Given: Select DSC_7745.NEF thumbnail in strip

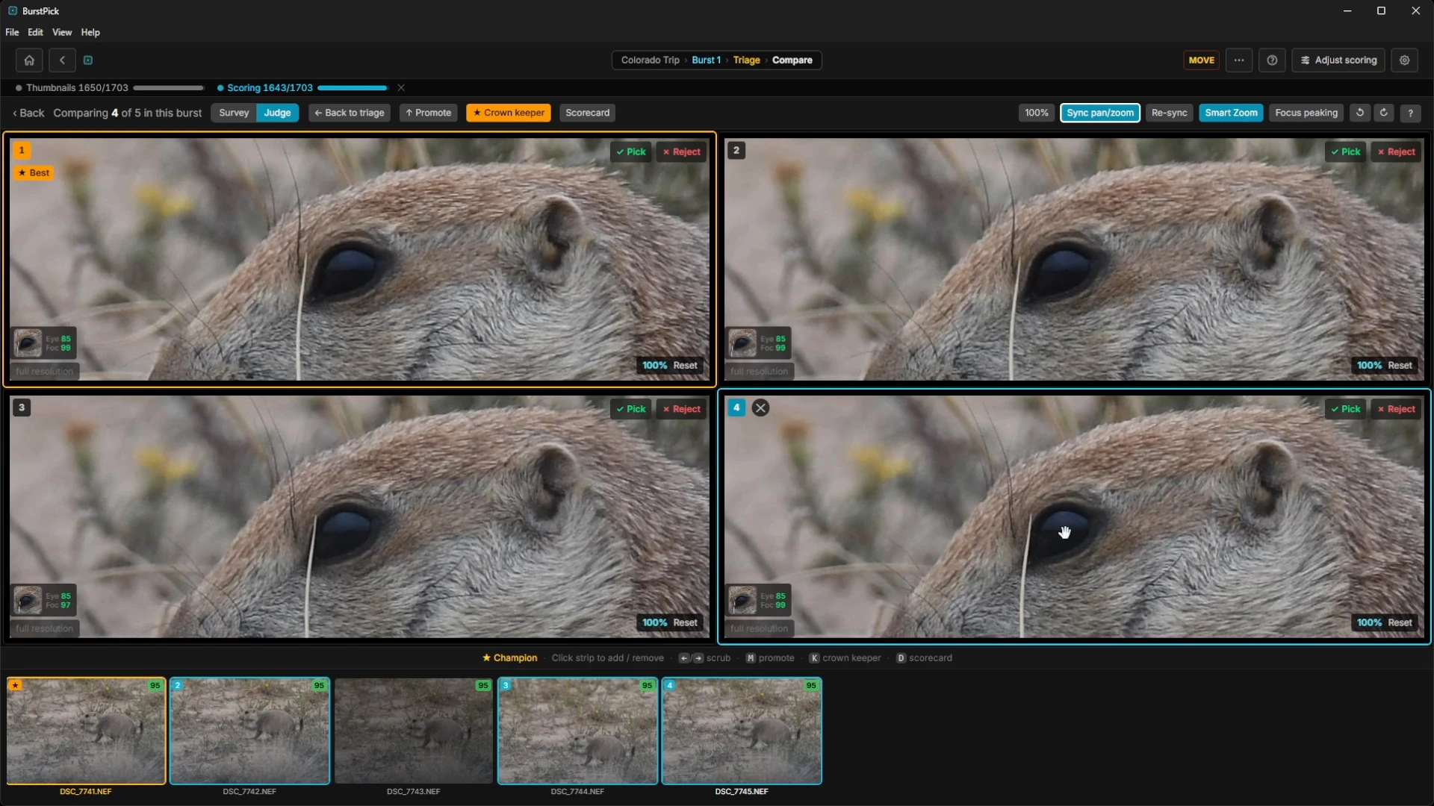Looking at the screenshot, I should point(742,731).
